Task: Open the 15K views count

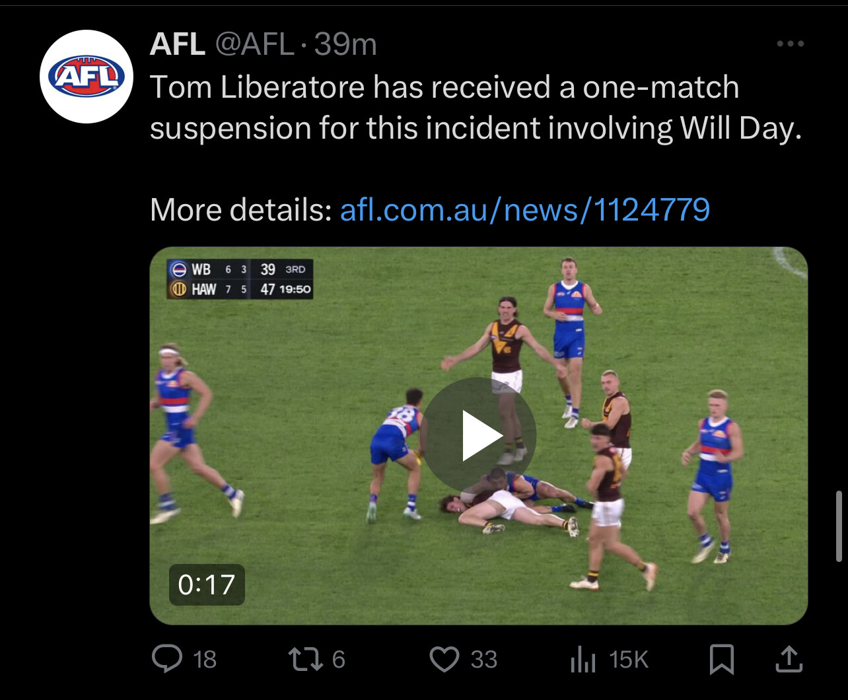Action: coord(628,660)
